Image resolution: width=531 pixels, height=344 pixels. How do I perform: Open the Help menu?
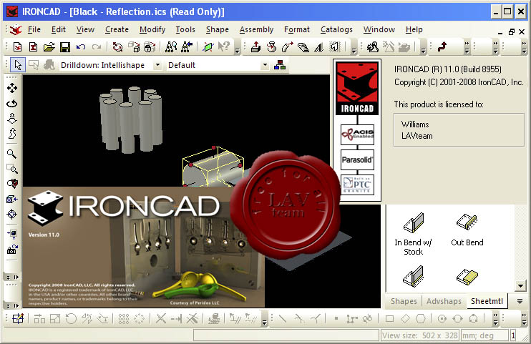click(414, 30)
